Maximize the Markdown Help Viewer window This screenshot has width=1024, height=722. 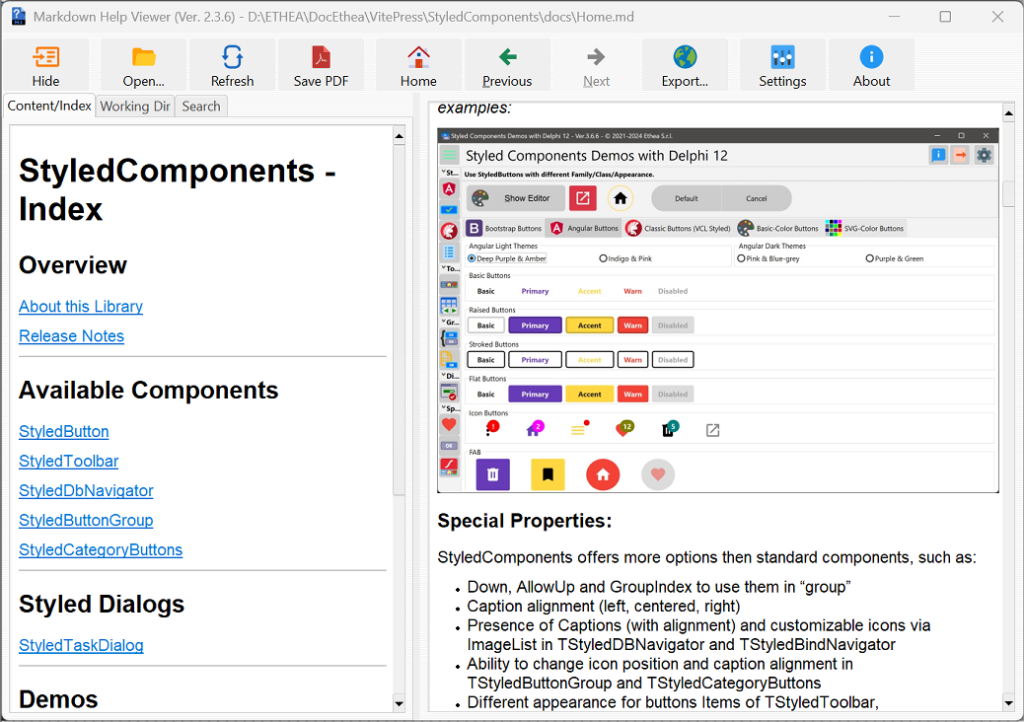tap(945, 17)
